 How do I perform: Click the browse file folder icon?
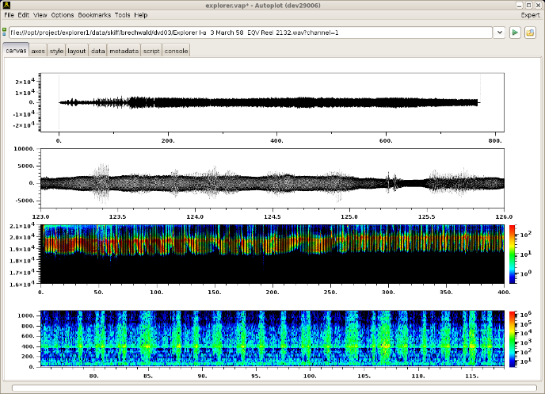point(531,33)
